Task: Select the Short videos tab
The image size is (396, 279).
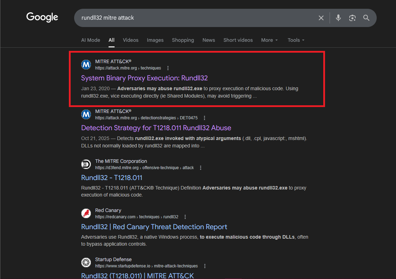Action: point(238,40)
